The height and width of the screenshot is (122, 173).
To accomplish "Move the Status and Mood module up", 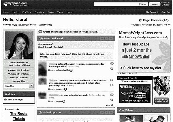I will (101, 39).
